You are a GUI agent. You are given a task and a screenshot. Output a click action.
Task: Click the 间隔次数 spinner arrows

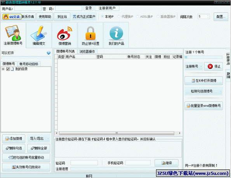point(208,16)
